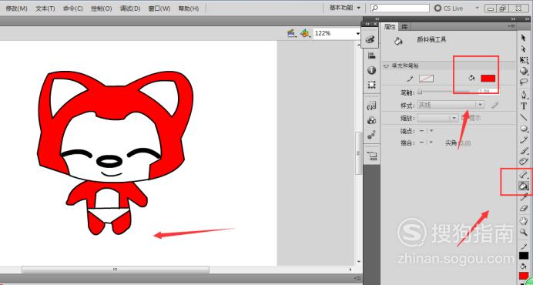Screen dimensions: 533x285
Task: Select the Pencil tool
Action: (524, 139)
